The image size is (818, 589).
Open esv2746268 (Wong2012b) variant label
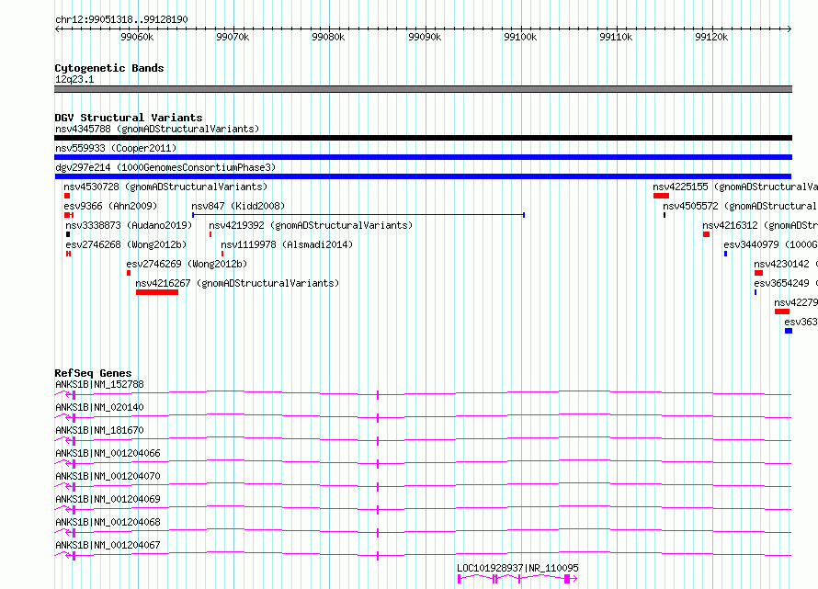pos(126,244)
